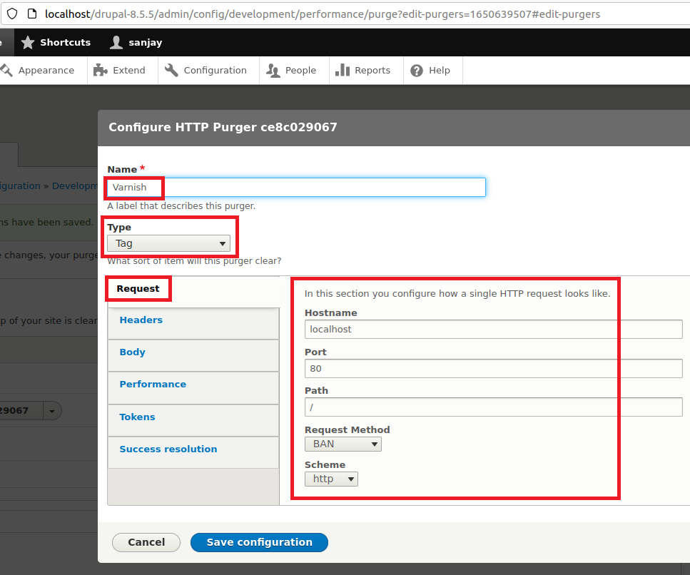Click the Hostname field containing localhost

point(493,330)
